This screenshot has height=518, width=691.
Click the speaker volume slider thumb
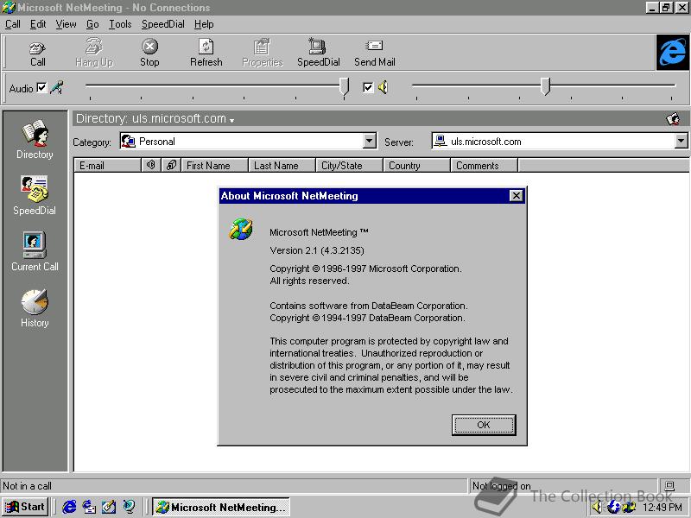pos(546,86)
